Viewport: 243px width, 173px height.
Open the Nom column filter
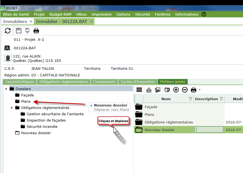(x=191, y=99)
